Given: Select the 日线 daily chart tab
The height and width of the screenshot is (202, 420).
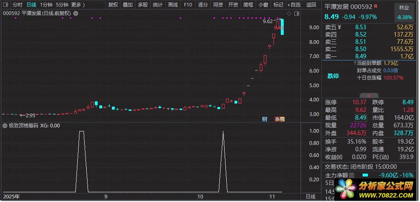Looking at the screenshot, I should 31,5.
